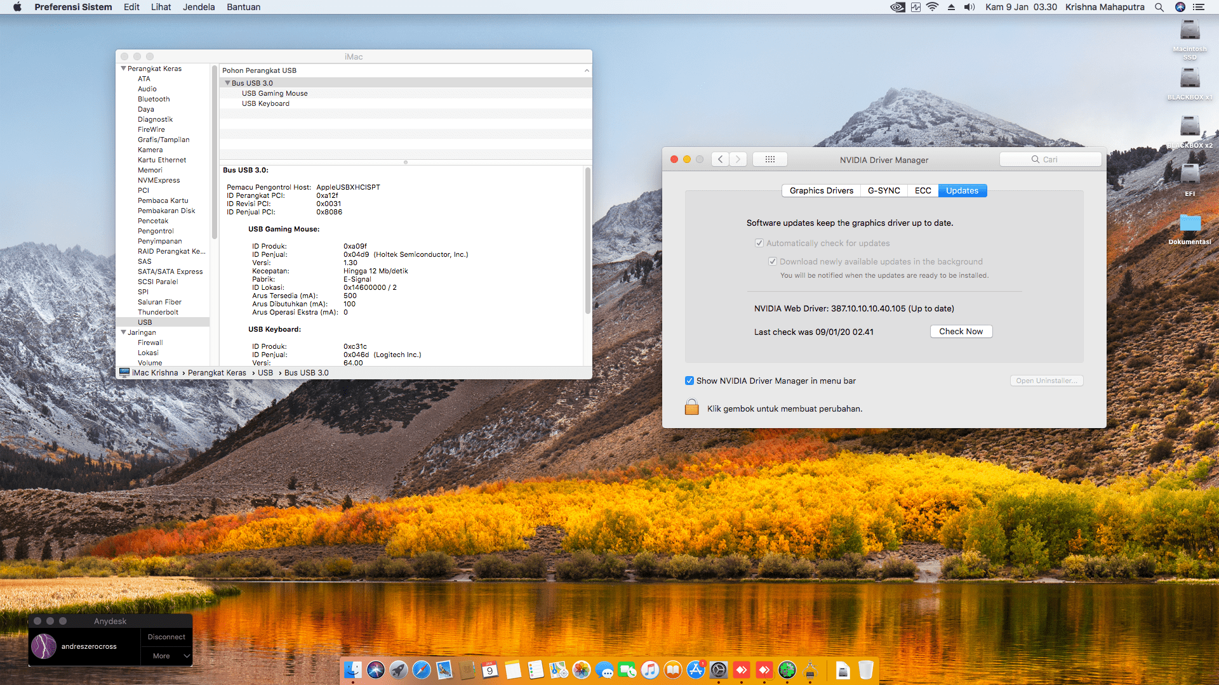
Task: Toggle Show NVIDIA Driver Manager in menu bar
Action: 689,381
